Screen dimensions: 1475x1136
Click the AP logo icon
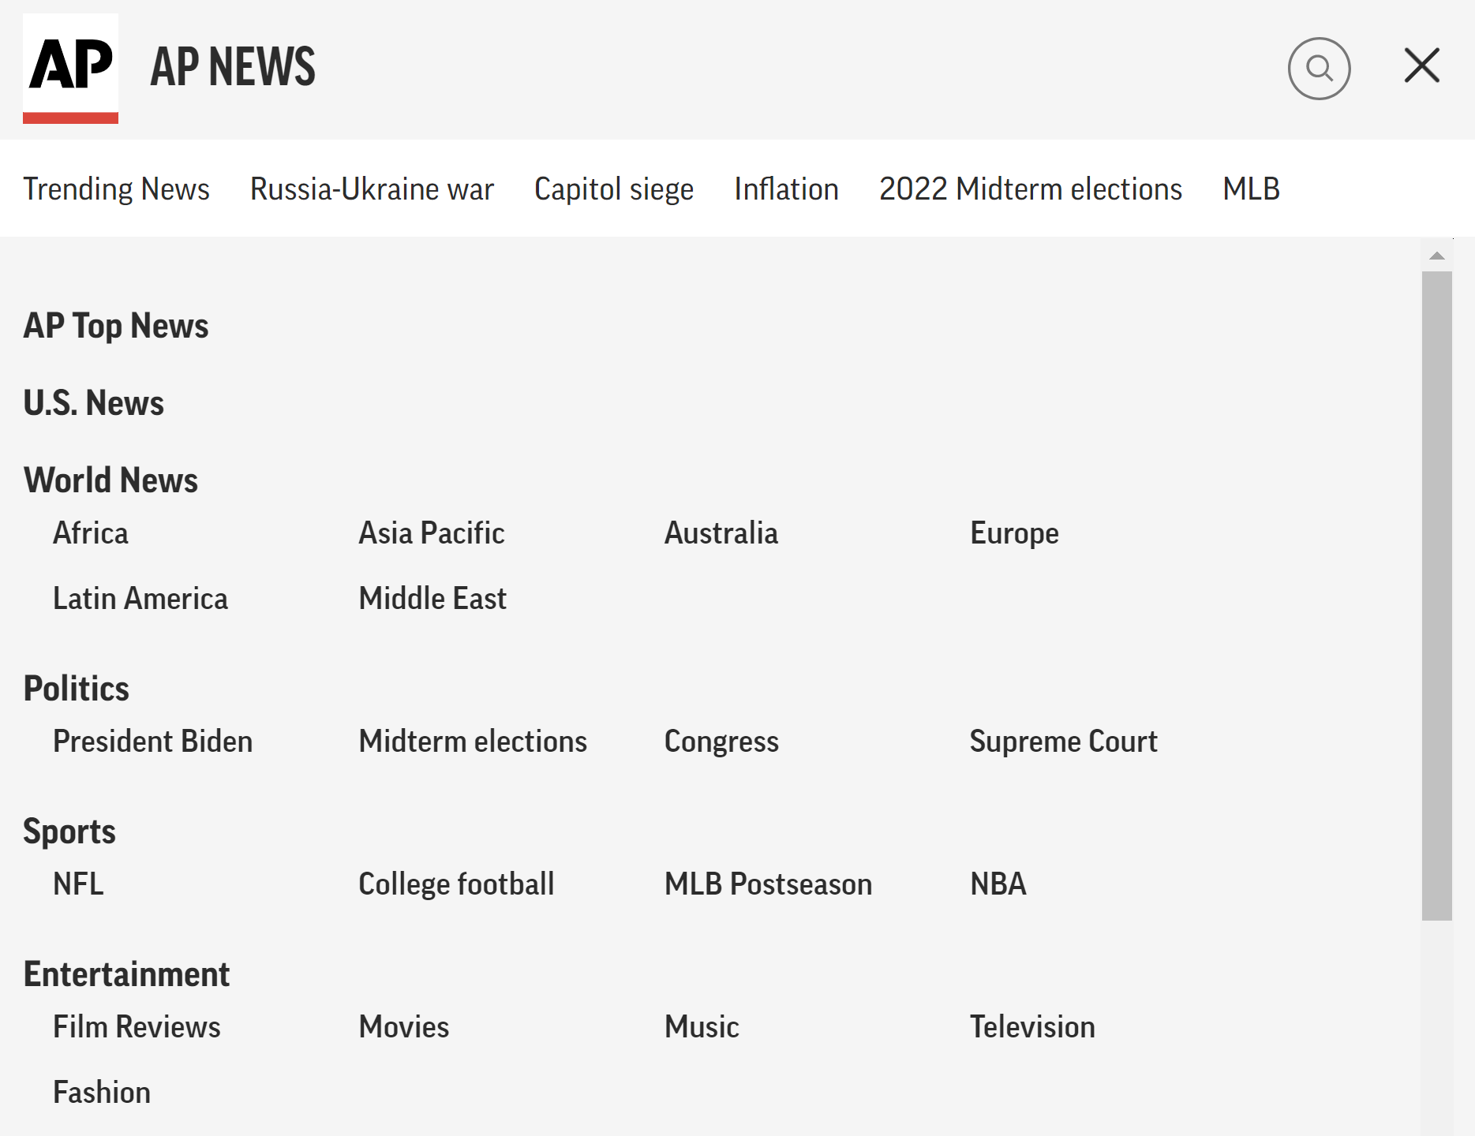(x=70, y=68)
